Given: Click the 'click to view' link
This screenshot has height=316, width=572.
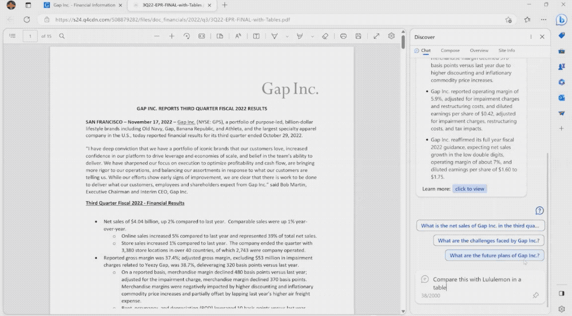Looking at the screenshot, I should 470,189.
